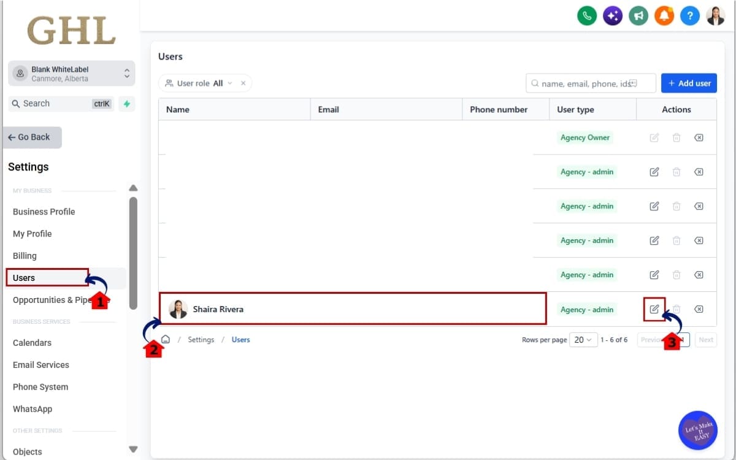Viewport: 736px width, 460px height.
Task: Click the 1 - 6 of 6 count text
Action: point(614,340)
